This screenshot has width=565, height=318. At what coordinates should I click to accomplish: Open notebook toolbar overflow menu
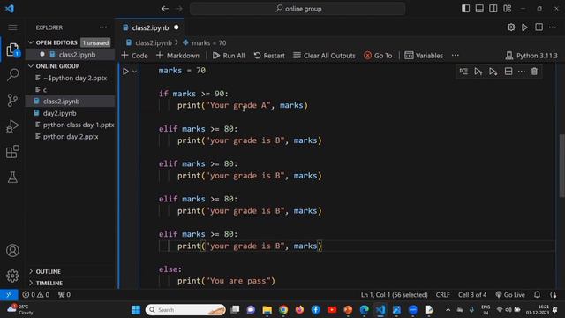[456, 56]
